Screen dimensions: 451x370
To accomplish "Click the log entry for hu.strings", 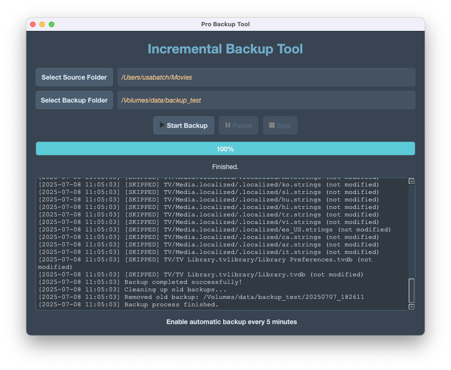I will (x=209, y=200).
